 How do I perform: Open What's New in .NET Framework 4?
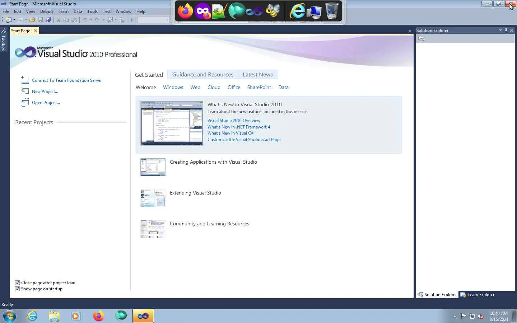239,127
